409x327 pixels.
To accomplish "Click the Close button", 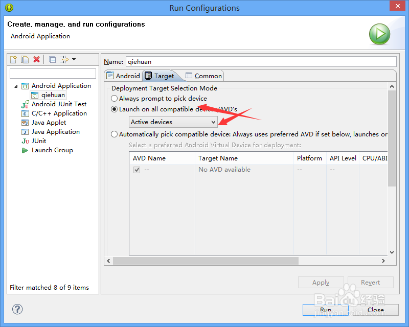I will pyautogui.click(x=376, y=310).
